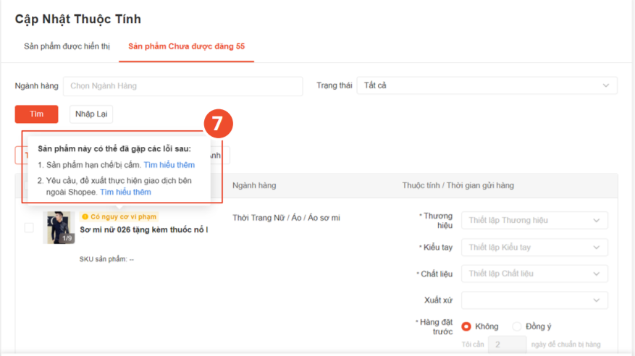
Task: Open Tìm hiểu thêm link about outside-Shopee transactions
Action: 125,192
